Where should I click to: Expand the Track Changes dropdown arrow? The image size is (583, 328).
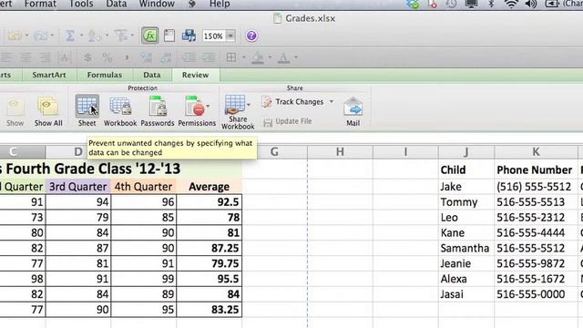coord(332,102)
